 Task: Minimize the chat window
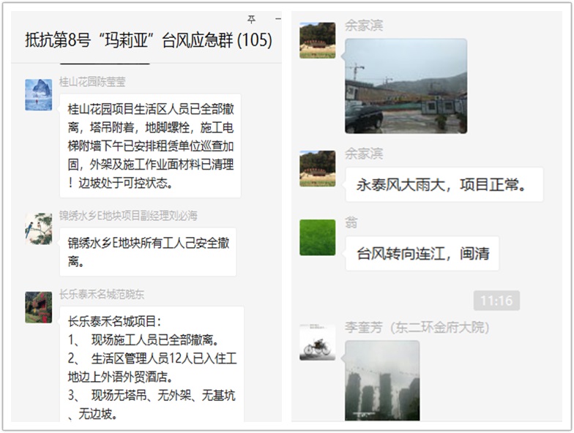(278, 18)
